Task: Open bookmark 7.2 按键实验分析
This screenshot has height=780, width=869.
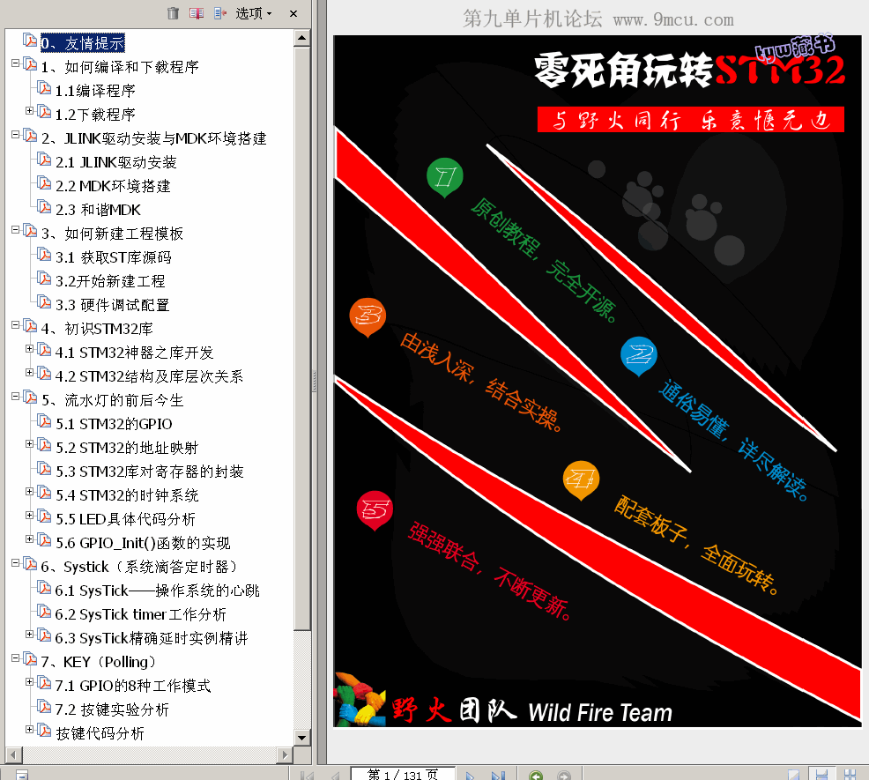Action: point(112,710)
